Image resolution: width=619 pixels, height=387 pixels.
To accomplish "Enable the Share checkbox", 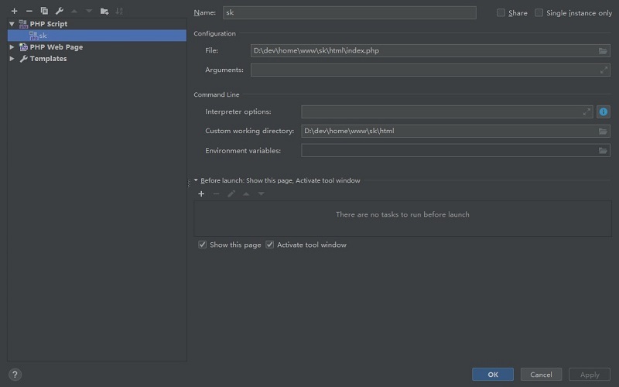I will 501,13.
